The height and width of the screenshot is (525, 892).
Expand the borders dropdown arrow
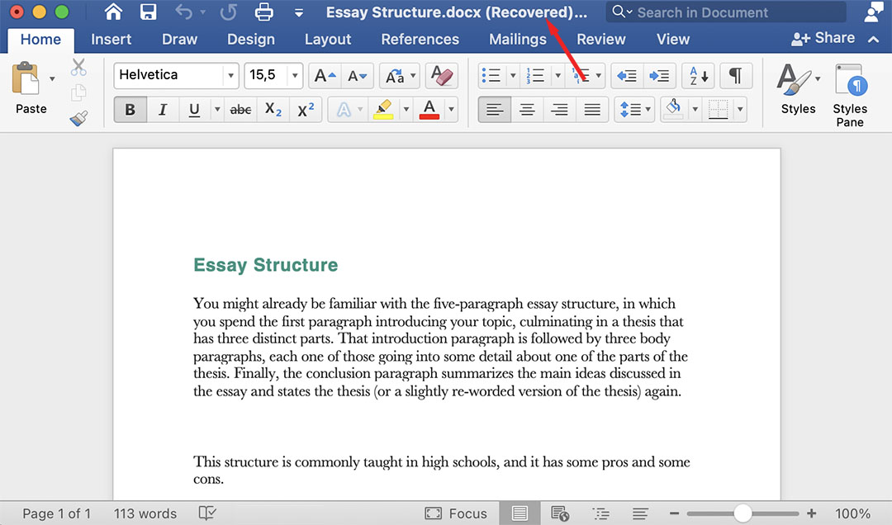pyautogui.click(x=740, y=109)
